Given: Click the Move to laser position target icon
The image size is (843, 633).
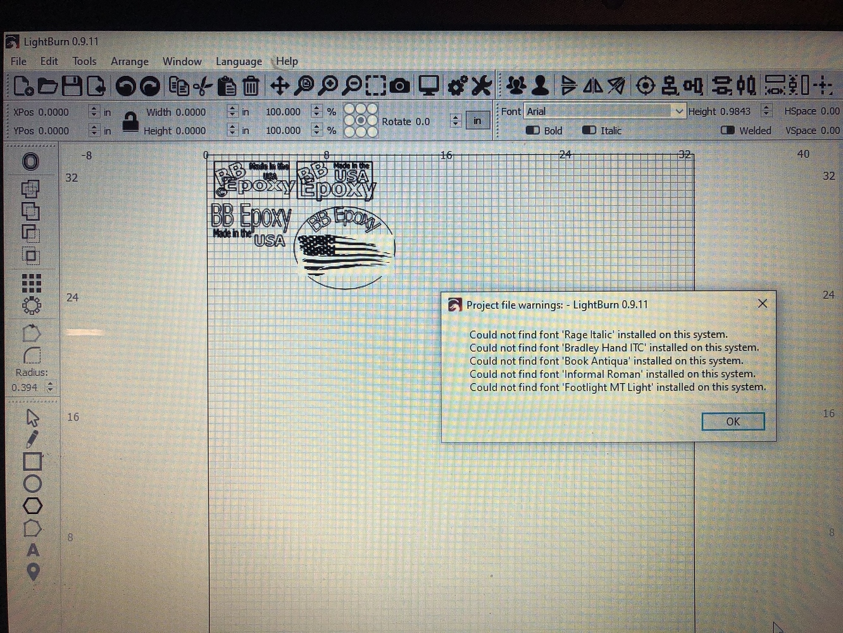Looking at the screenshot, I should tap(645, 85).
